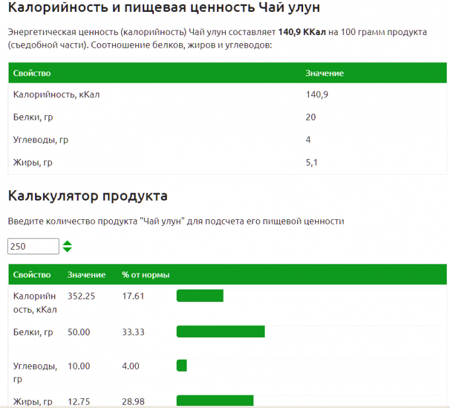450x408 pixels.
Task: Click 'Значение' header in the top nutrition table
Action: tap(324, 73)
